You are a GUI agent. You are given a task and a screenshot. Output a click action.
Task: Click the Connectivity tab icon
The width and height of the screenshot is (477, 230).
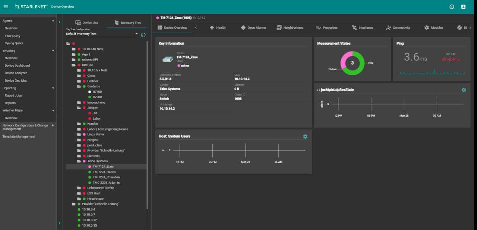(x=388, y=28)
